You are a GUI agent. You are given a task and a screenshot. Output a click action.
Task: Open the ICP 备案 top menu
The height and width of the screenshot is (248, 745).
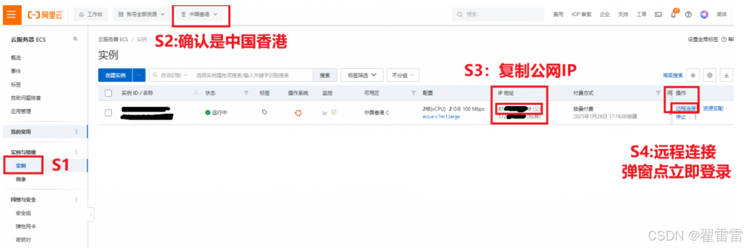click(x=581, y=14)
